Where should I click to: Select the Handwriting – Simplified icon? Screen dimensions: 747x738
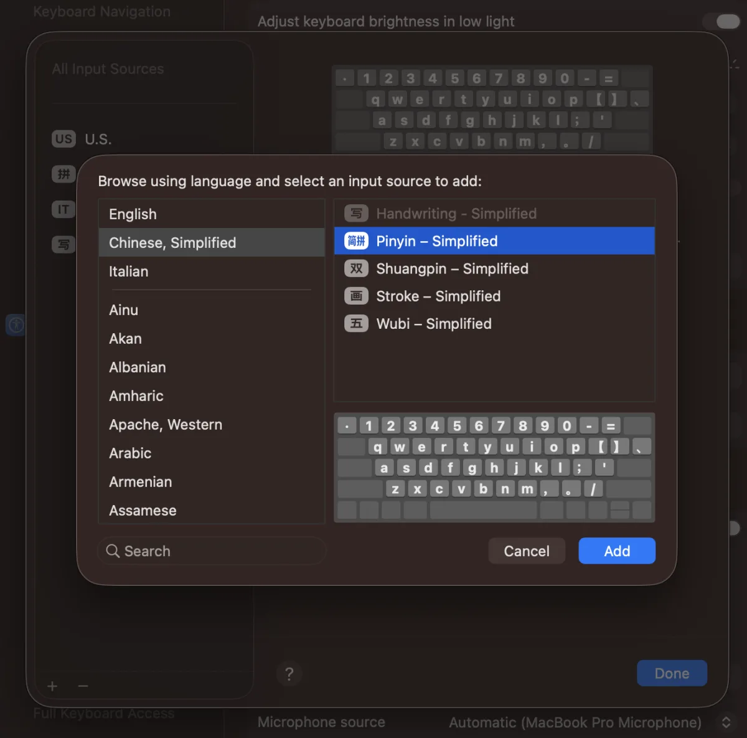tap(356, 214)
